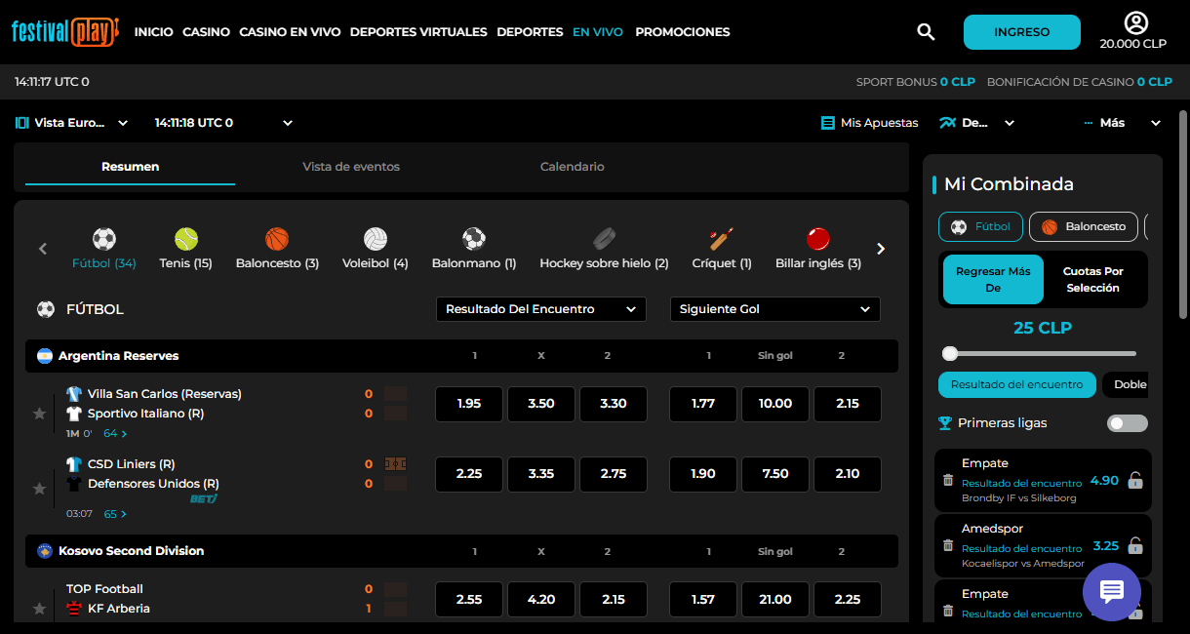This screenshot has width=1190, height=634.
Task: Switch to Calendario tab
Action: pos(573,167)
